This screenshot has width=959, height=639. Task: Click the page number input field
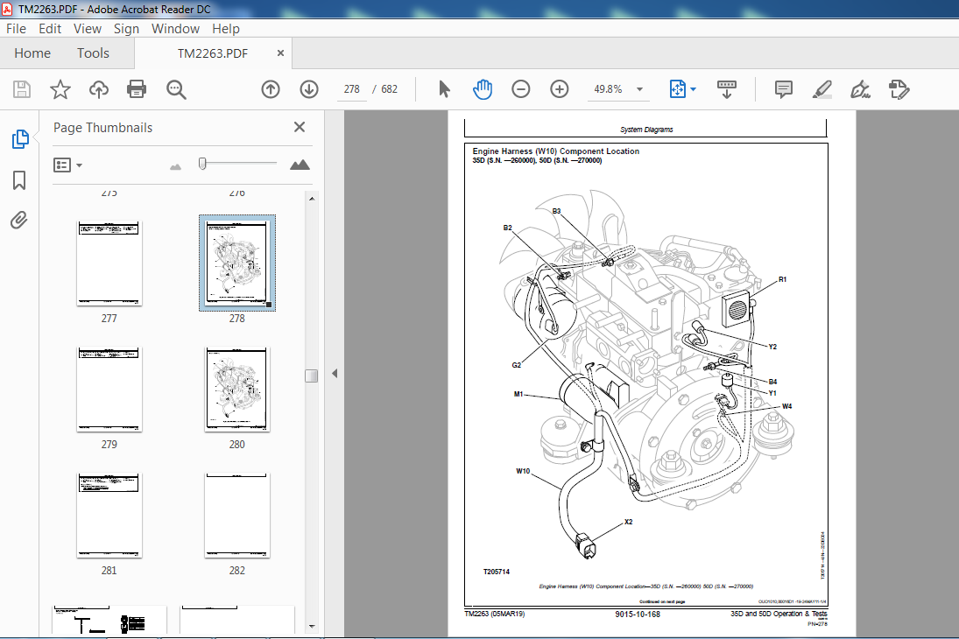point(352,89)
